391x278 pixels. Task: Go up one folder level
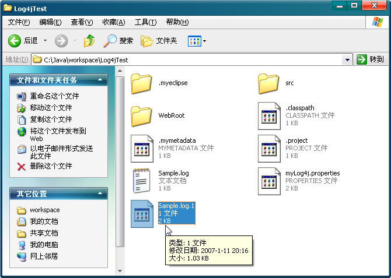pyautogui.click(x=89, y=41)
